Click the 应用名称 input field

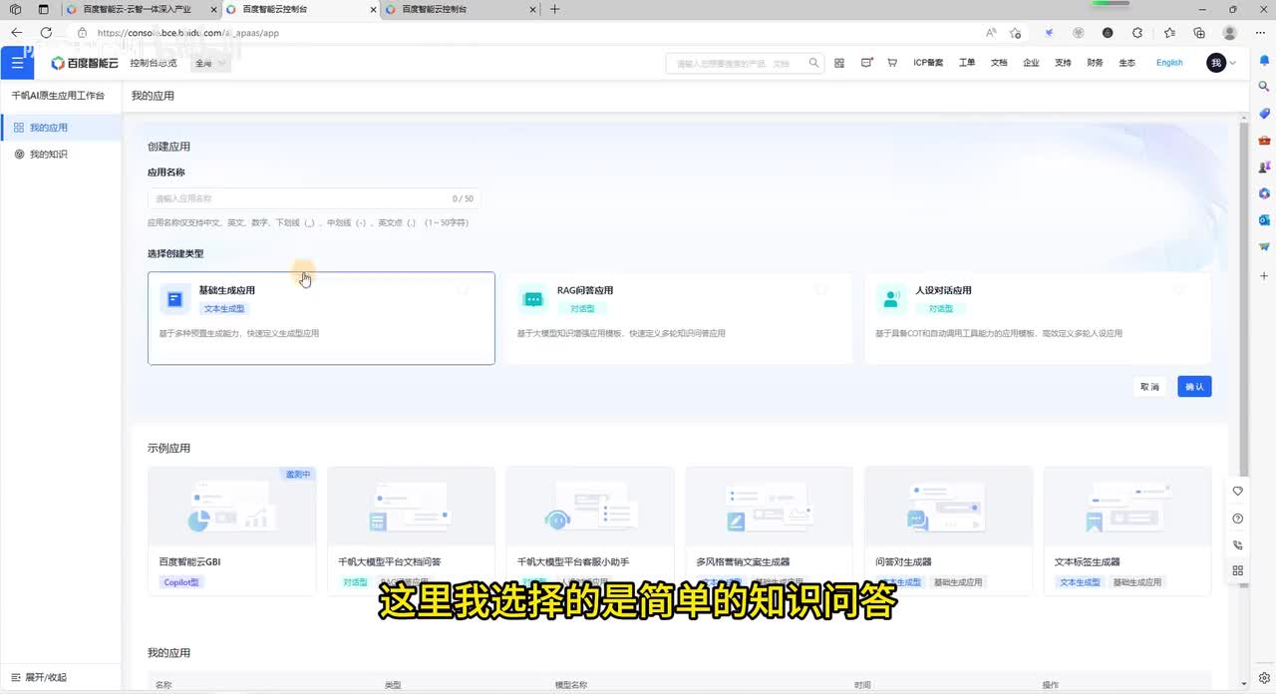pos(299,198)
